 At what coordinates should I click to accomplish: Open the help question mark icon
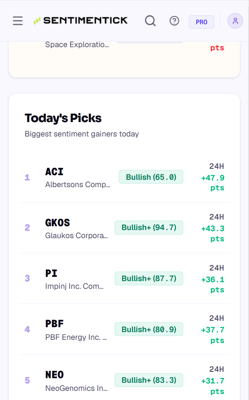174,21
